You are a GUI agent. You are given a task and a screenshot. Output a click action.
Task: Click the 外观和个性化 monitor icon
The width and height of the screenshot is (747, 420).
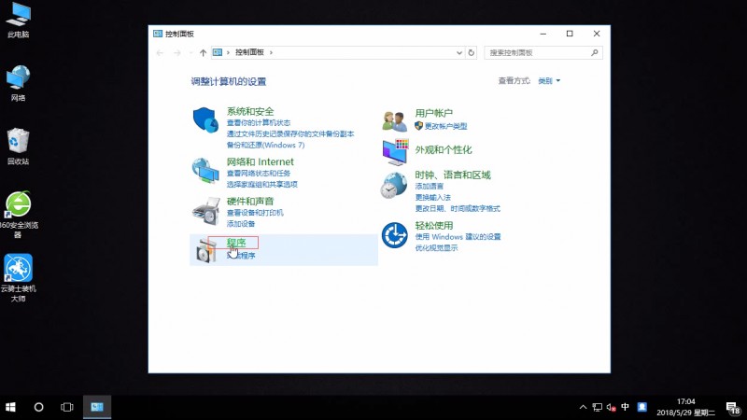click(x=395, y=152)
